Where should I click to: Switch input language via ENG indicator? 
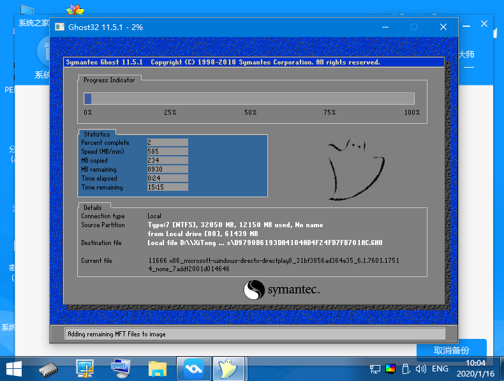(x=440, y=369)
